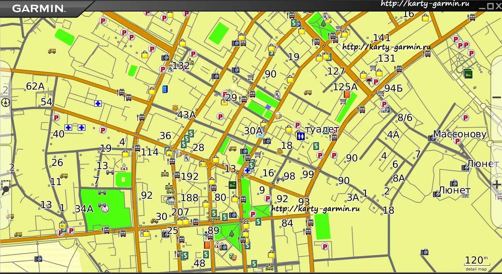
Task: Click house number 131
Action: point(386,58)
